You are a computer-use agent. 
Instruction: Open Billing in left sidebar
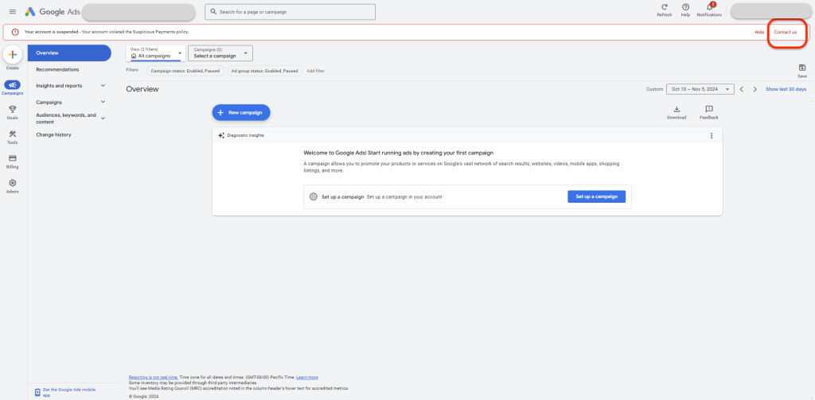pyautogui.click(x=13, y=158)
